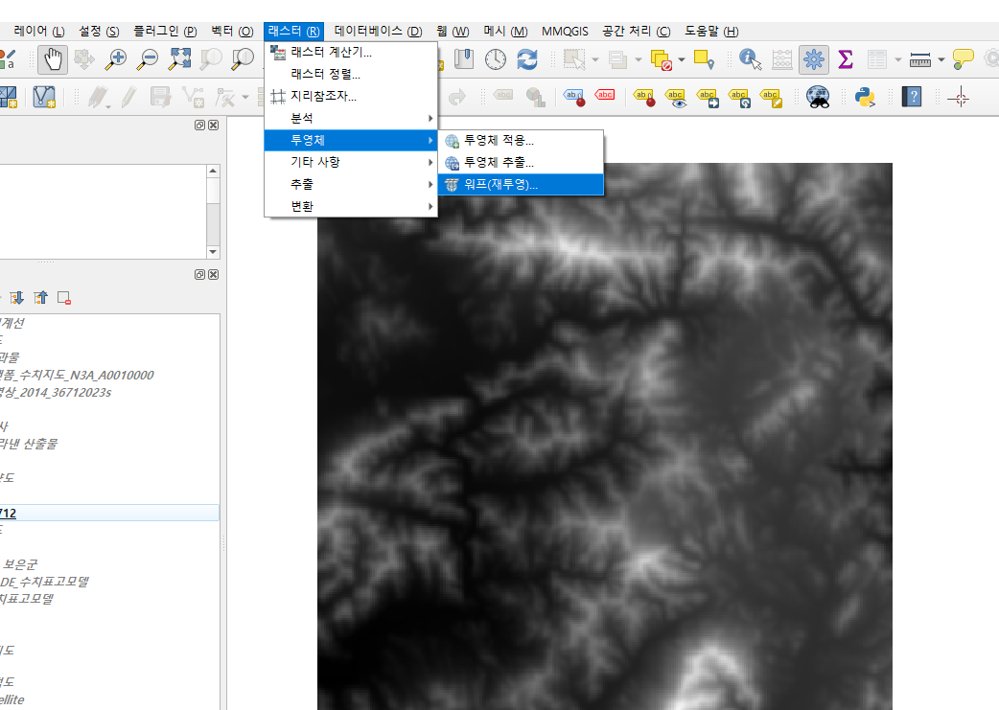Image resolution: width=999 pixels, height=710 pixels.
Task: Open the 벡터 (O) menu
Action: point(232,32)
